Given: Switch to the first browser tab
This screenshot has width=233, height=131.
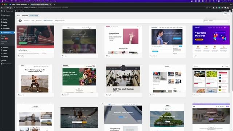Looking at the screenshot, I should pyautogui.click(x=19, y=5).
